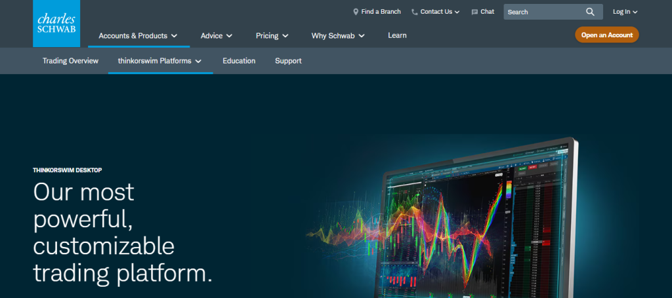Viewport: 672px width, 298px height.
Task: Click the search magnifier icon
Action: (x=590, y=12)
